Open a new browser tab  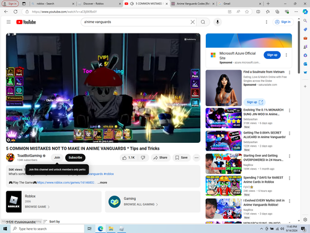coord(268,4)
